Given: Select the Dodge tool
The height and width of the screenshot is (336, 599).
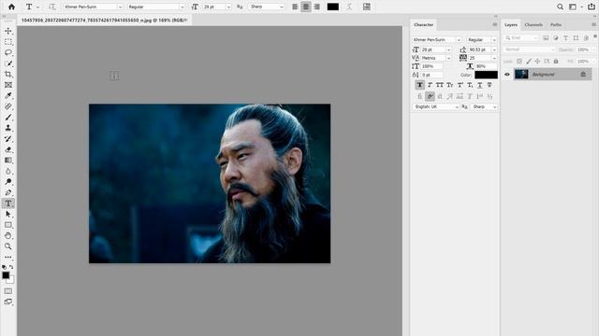Looking at the screenshot, I should point(8,182).
